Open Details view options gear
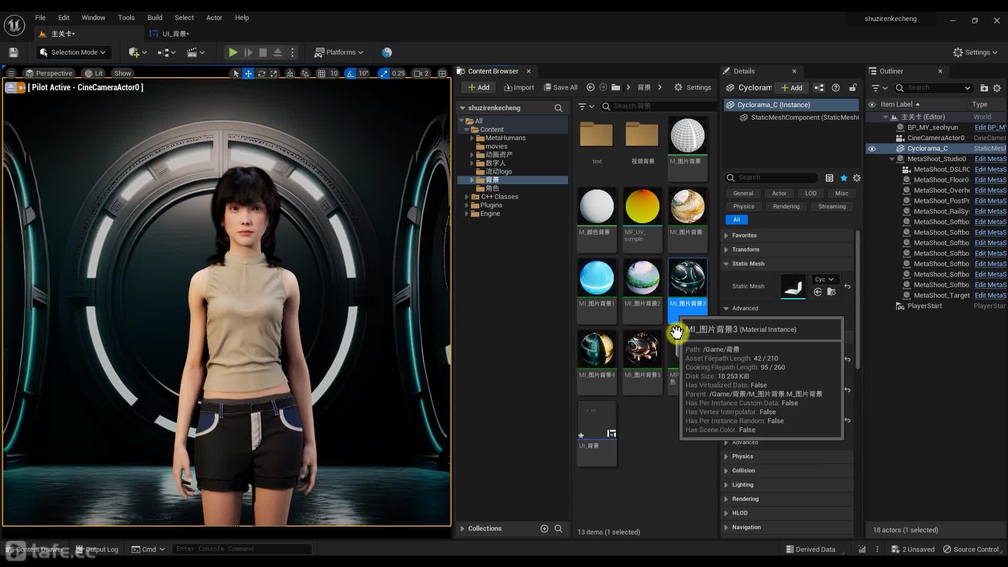The height and width of the screenshot is (567, 1008). tap(857, 178)
